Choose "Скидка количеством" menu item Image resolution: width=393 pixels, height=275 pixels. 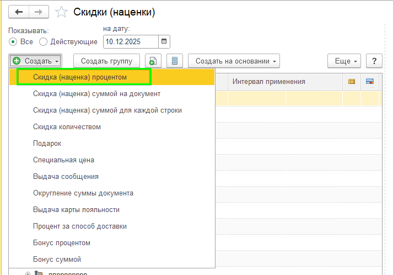(x=112, y=127)
